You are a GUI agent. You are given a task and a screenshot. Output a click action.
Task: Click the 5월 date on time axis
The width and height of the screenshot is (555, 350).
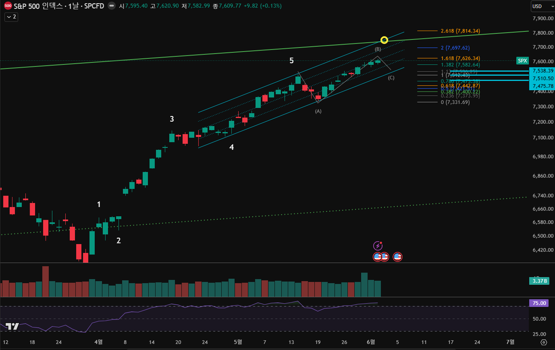238,342
